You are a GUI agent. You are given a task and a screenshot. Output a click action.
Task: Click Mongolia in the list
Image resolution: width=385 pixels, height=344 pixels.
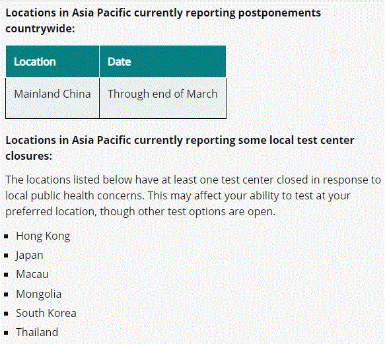(x=38, y=294)
